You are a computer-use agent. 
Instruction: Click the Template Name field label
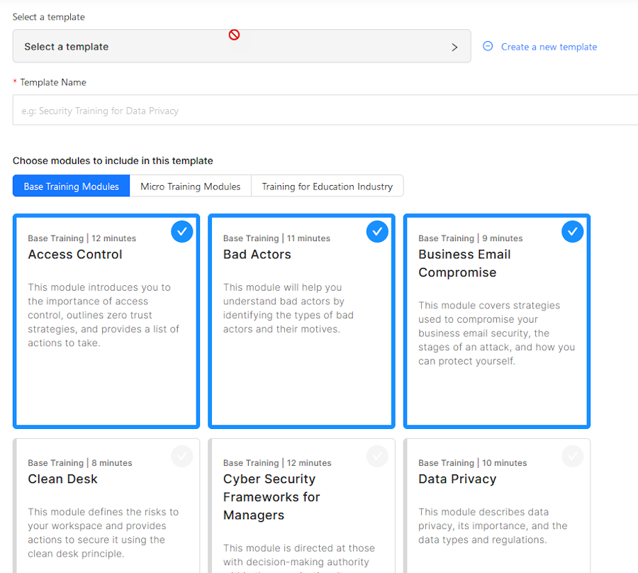(x=53, y=82)
